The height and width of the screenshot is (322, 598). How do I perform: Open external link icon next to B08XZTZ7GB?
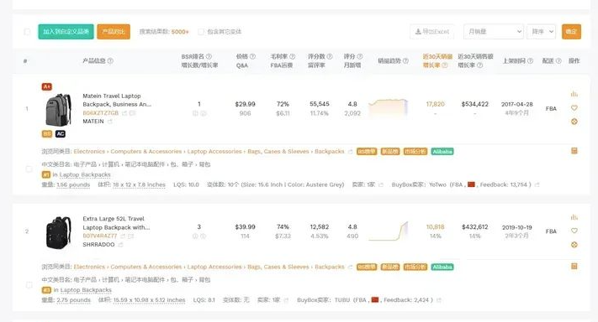[124, 113]
